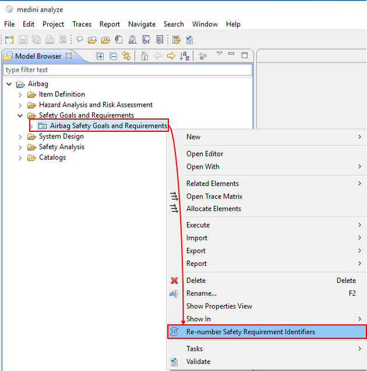
Task: Click the type filter text field
Action: point(128,70)
